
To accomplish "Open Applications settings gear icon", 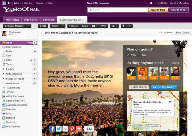I will point(34,83).
